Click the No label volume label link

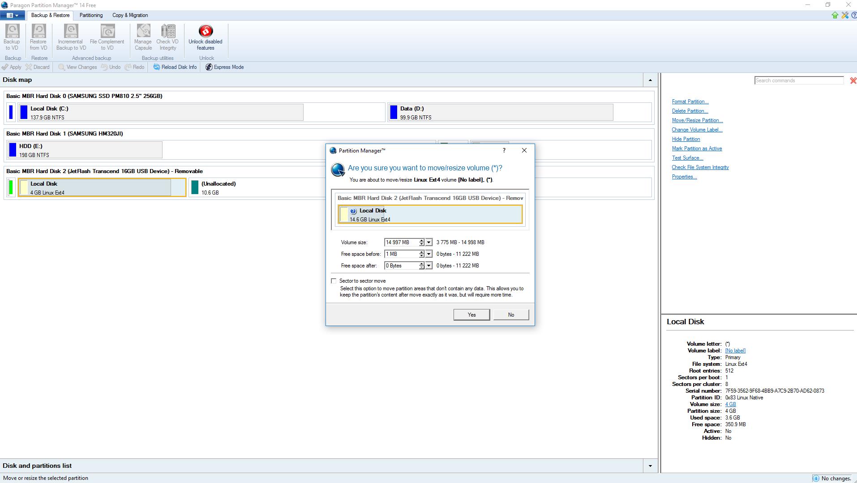(x=735, y=351)
